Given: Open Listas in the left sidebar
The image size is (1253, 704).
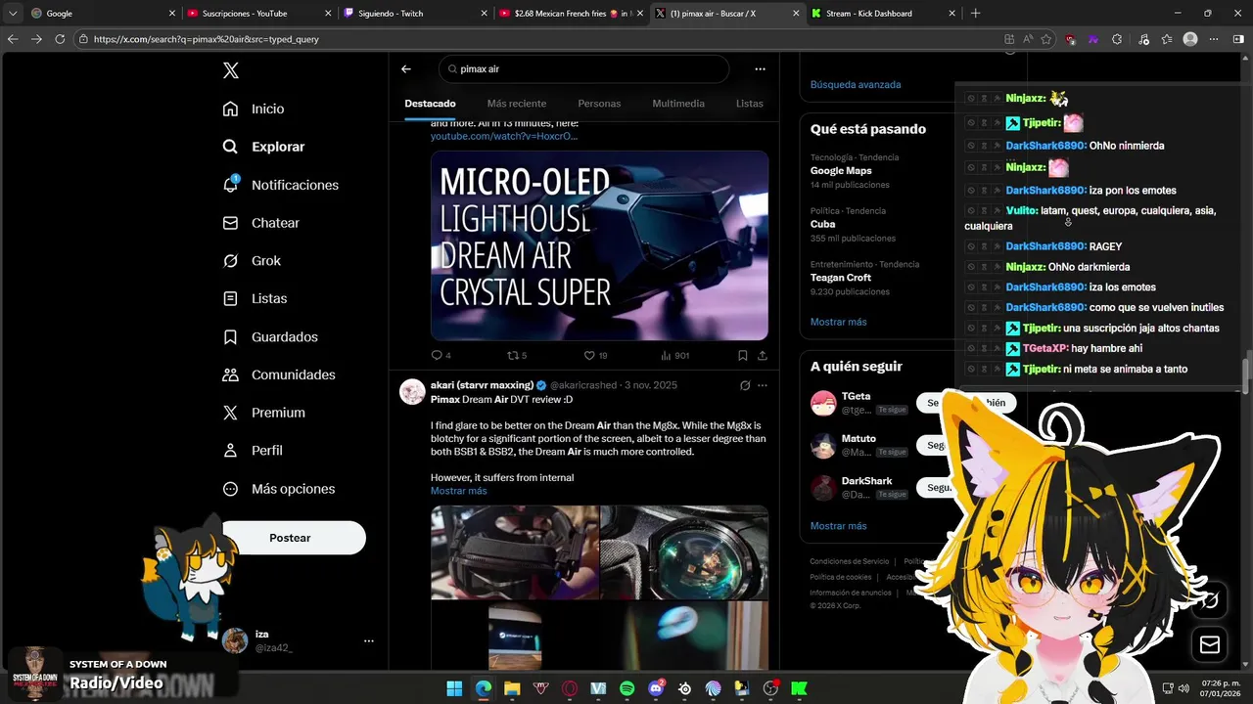Looking at the screenshot, I should 255,298.
